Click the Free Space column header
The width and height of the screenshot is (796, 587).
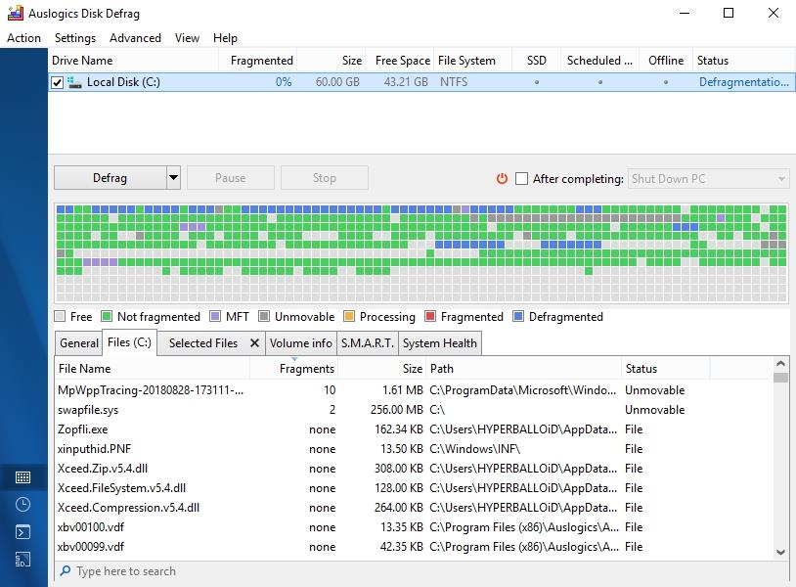click(400, 61)
